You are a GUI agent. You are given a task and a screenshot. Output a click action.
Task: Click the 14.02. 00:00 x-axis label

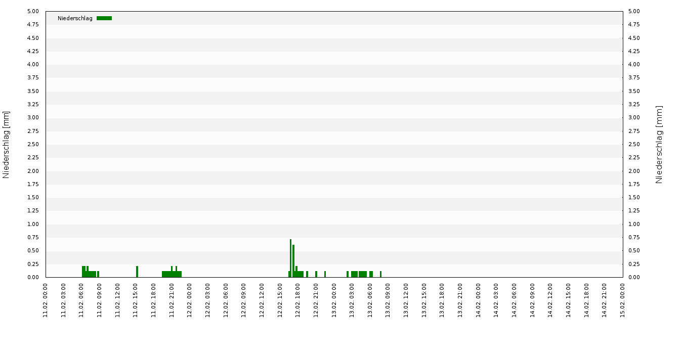478,300
